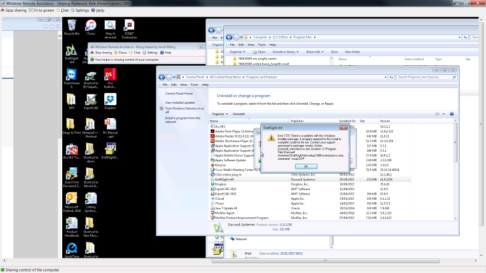Click Uninstall in Programs and Features toolbar
The image size is (486, 273).
(238, 114)
